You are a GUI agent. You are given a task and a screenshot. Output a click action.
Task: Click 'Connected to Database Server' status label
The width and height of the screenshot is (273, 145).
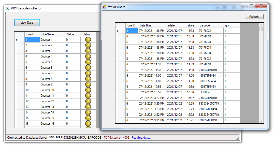point(27,138)
